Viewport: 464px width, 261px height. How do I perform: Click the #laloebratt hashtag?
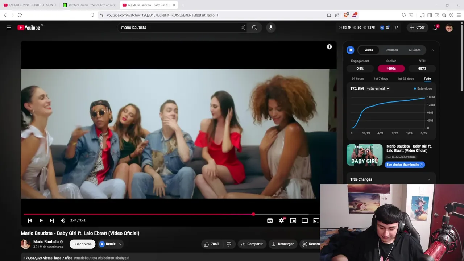point(106,258)
